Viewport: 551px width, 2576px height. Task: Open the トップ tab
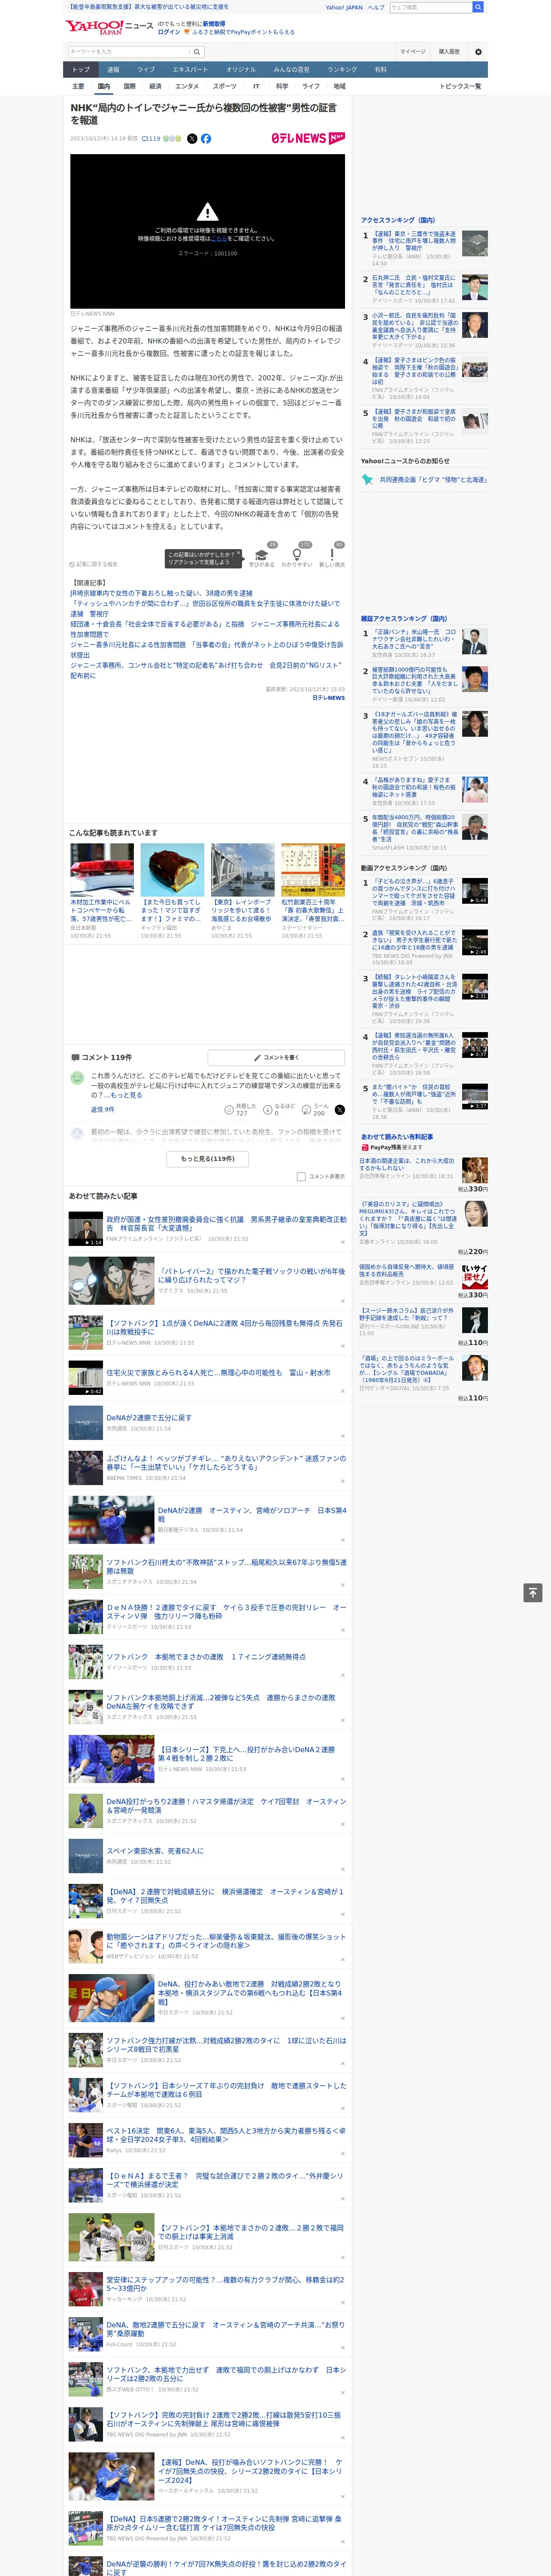[x=81, y=70]
